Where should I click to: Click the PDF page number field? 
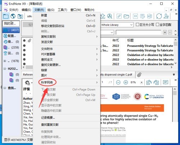pyautogui.click(x=102, y=82)
